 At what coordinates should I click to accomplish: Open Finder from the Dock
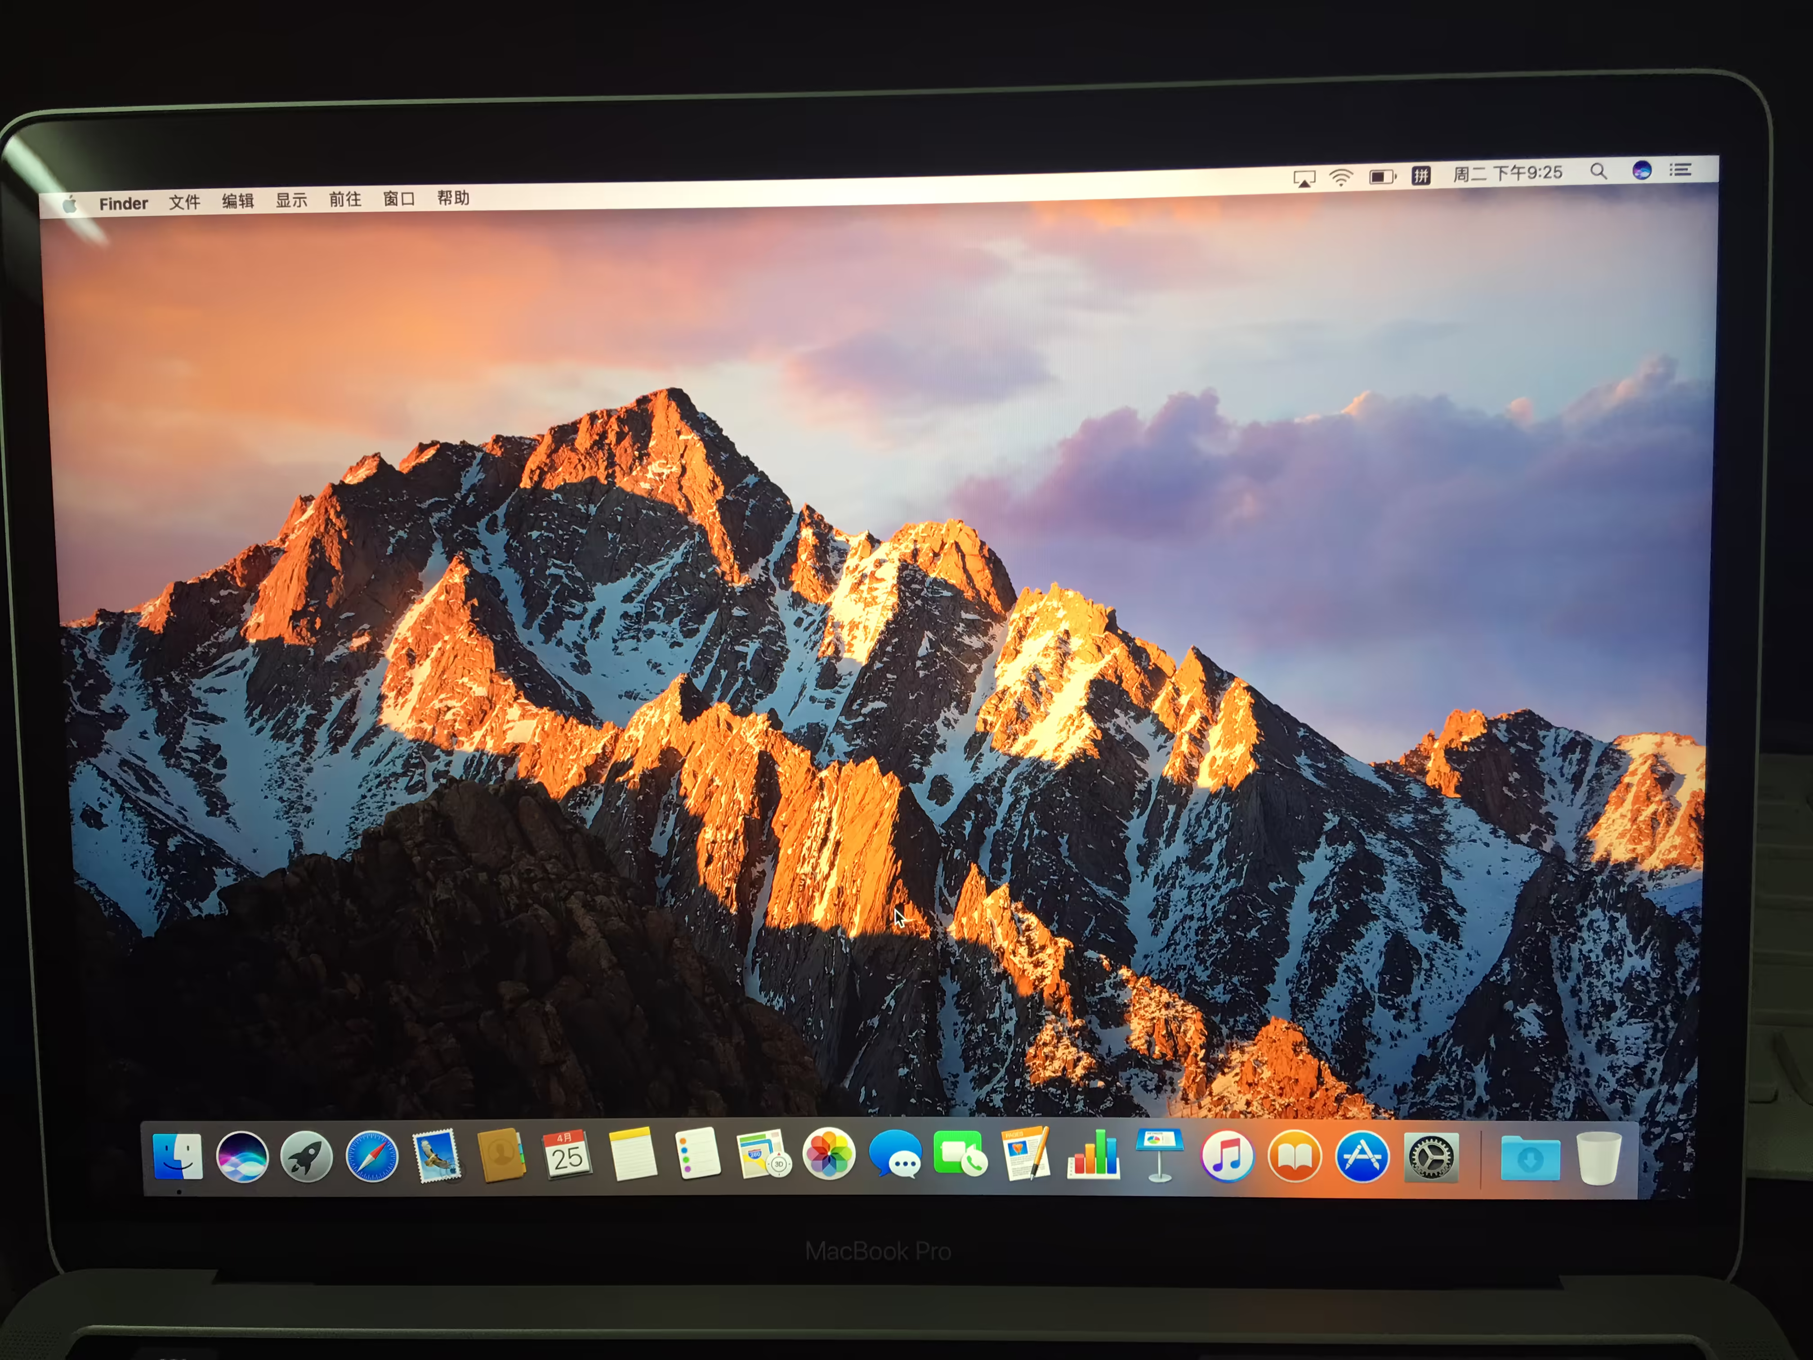pos(178,1157)
